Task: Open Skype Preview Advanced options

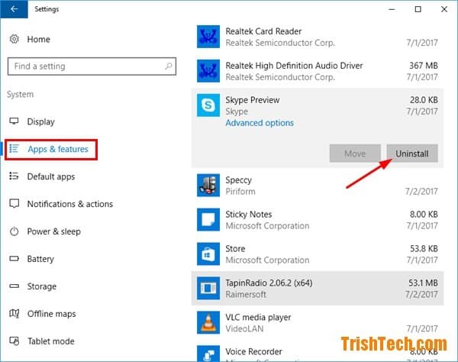Action: click(260, 123)
